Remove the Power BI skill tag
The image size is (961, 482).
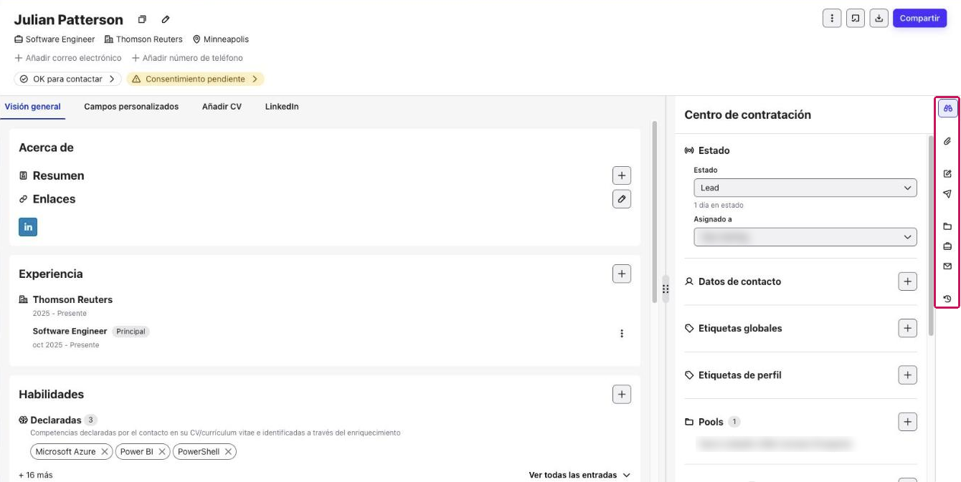[162, 452]
